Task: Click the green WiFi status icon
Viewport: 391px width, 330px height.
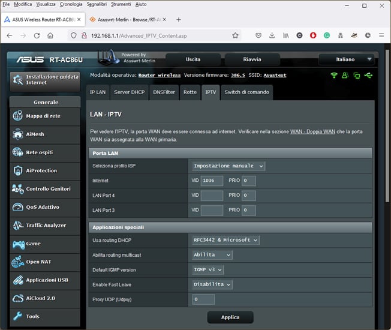Action: point(333,76)
